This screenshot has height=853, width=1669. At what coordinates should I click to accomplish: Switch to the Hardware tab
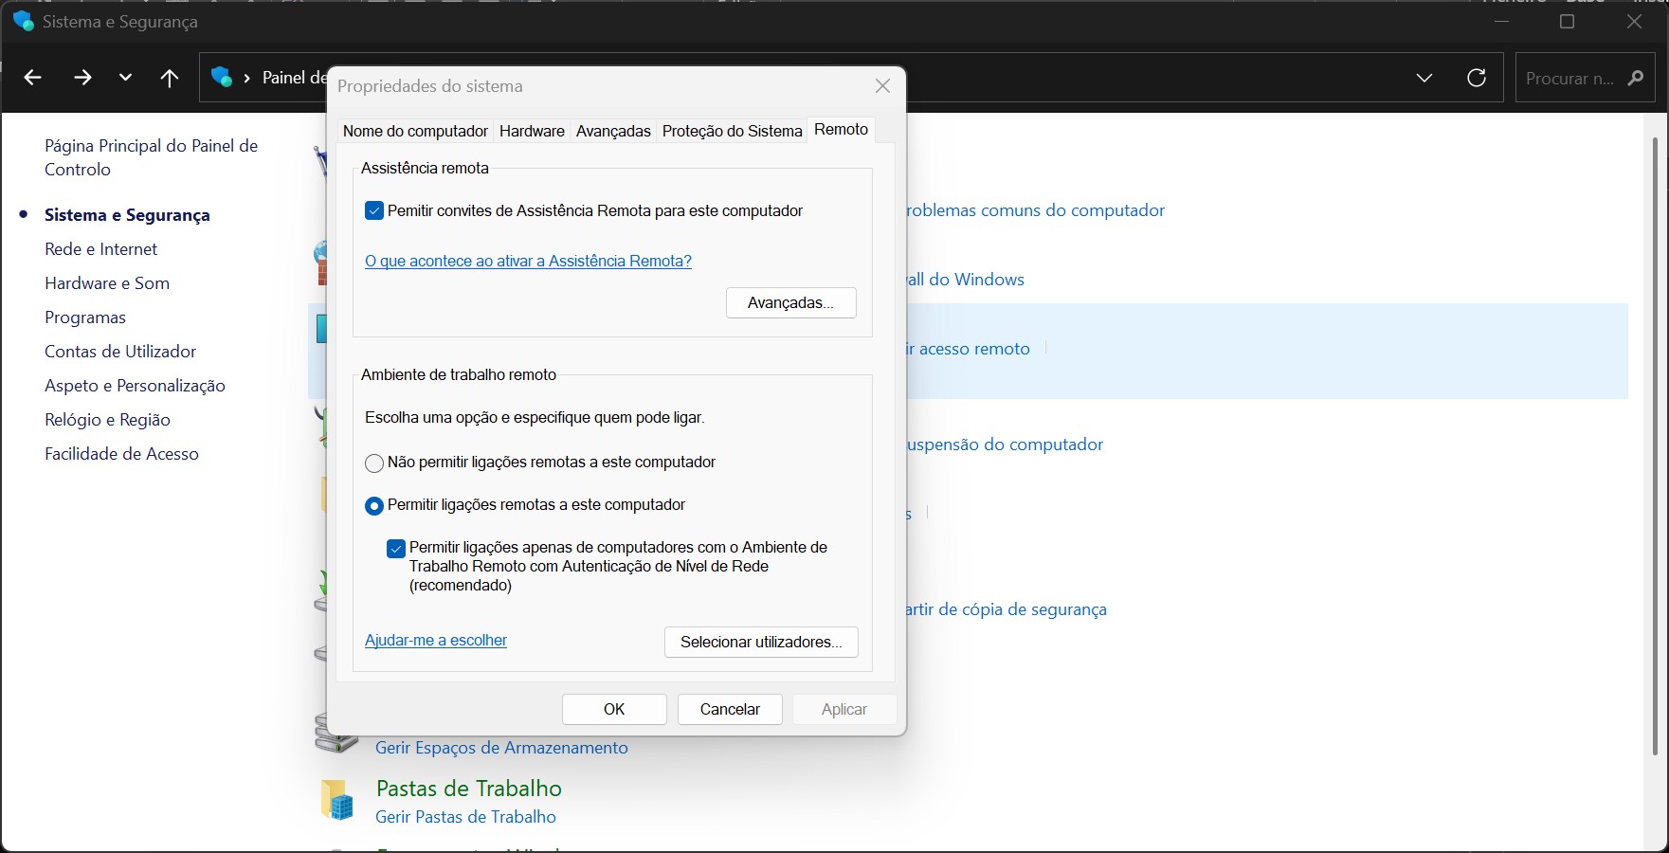(x=532, y=131)
